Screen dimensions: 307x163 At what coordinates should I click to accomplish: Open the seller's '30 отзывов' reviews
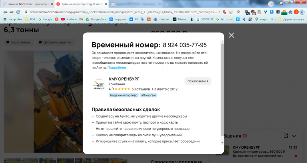point(141,89)
